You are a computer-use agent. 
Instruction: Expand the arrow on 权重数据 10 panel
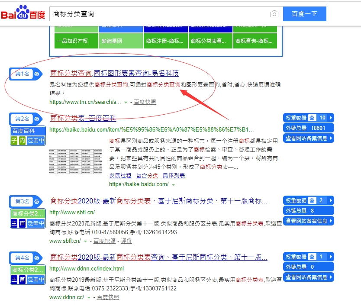click(x=331, y=118)
